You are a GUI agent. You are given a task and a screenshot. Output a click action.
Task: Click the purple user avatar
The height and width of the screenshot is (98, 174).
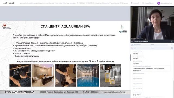[159, 3]
